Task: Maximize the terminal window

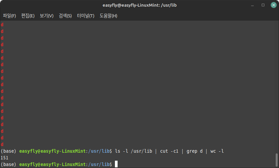Action: (x=263, y=5)
